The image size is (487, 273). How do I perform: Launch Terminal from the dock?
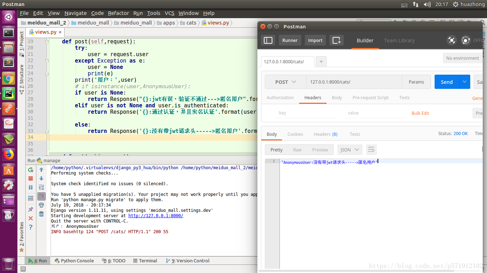pos(9,33)
